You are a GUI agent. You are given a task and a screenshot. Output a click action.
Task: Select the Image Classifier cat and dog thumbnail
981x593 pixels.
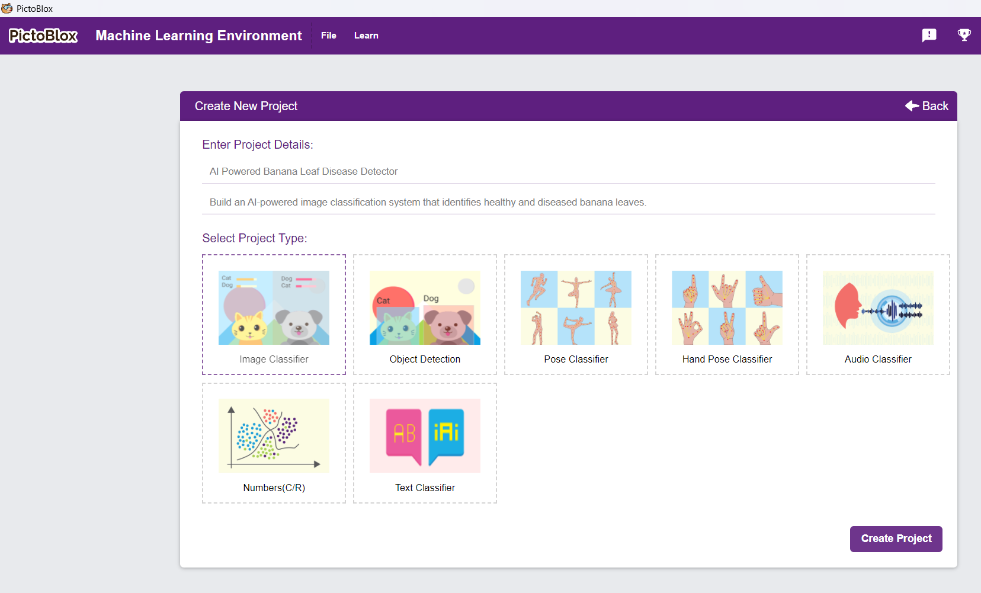tap(274, 307)
